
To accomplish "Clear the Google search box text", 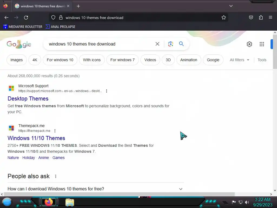I will coord(157,44).
